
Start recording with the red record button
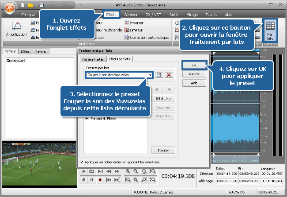100,180
